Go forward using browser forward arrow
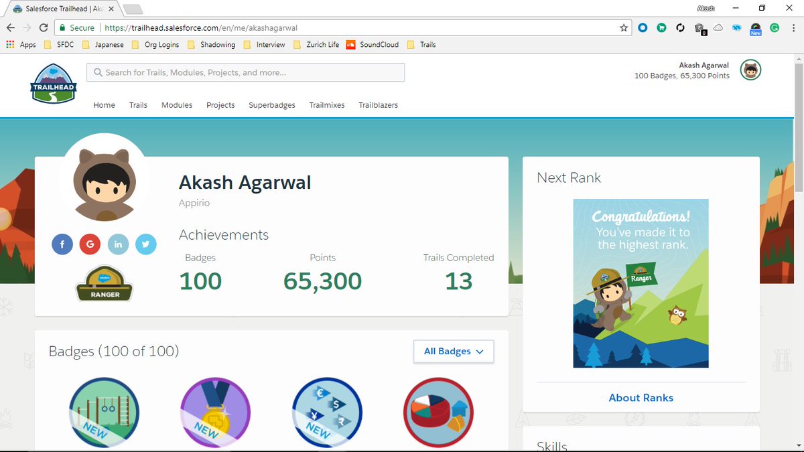This screenshot has width=804, height=452. point(27,28)
